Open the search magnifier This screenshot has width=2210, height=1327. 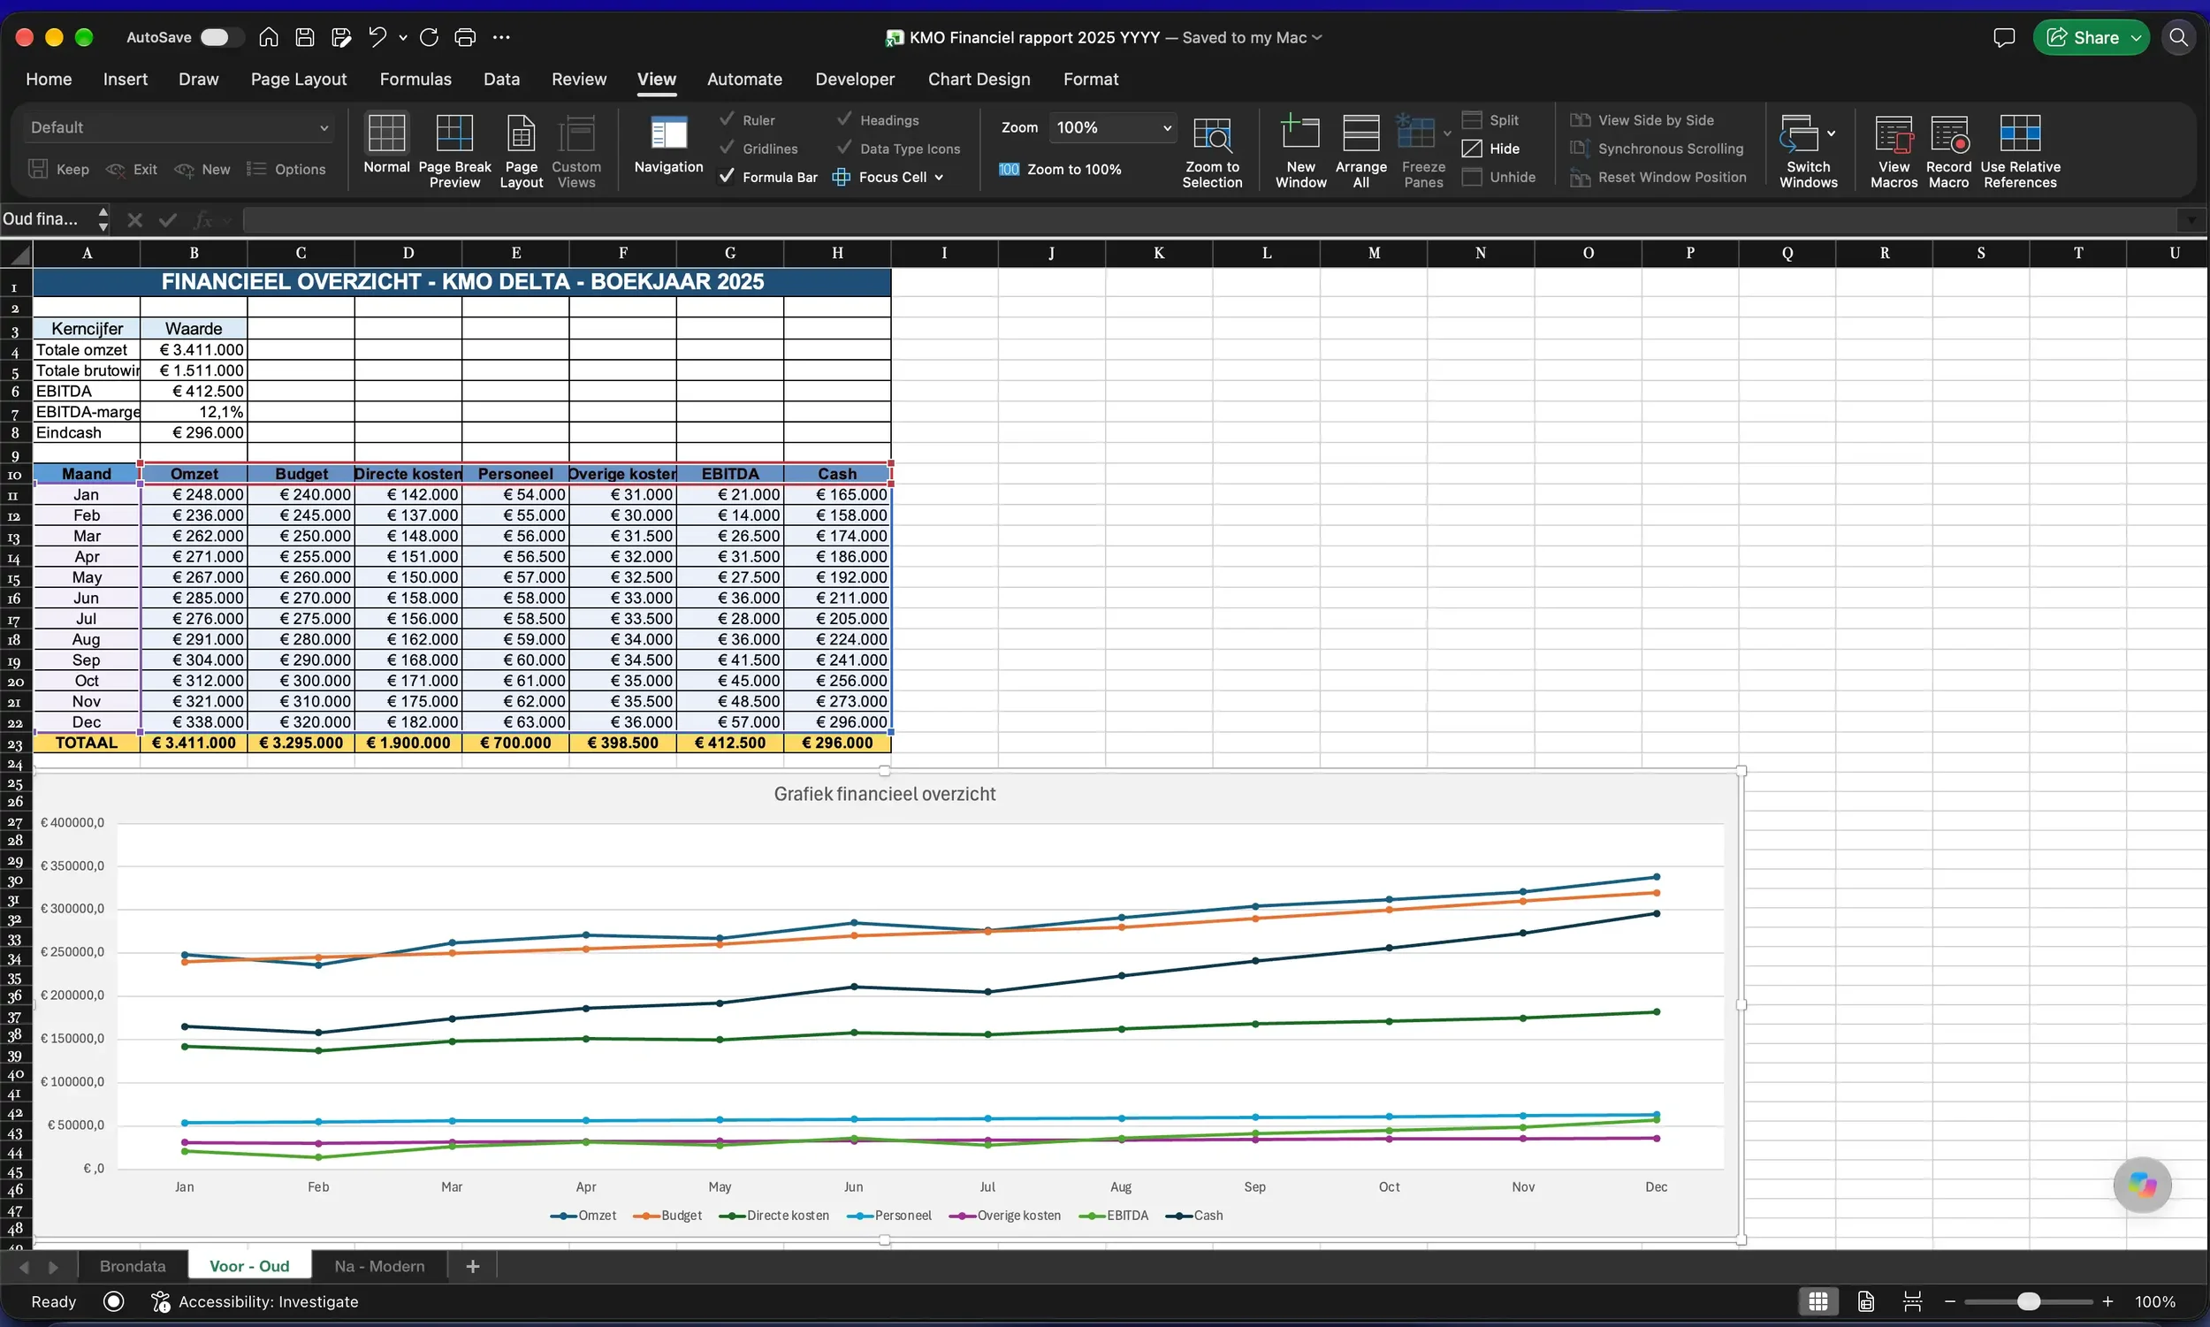2179,37
